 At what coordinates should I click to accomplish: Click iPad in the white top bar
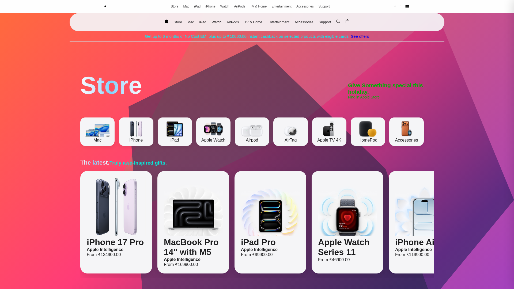(x=197, y=6)
